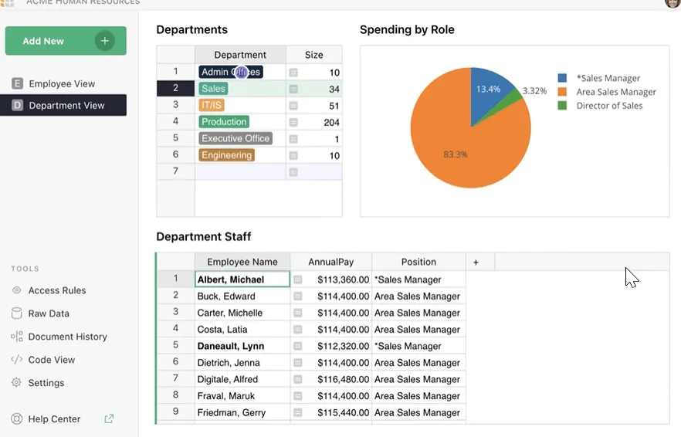Select row number 2 in Departments table
This screenshot has width=681, height=437.
175,88
